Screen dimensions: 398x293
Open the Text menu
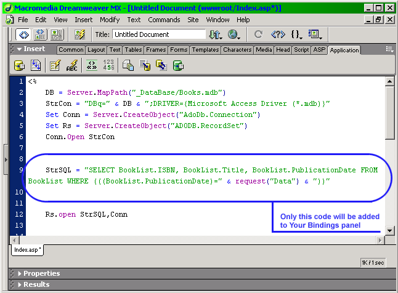pyautogui.click(x=134, y=20)
